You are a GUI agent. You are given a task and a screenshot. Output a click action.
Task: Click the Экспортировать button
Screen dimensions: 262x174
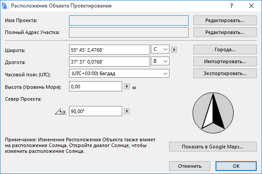[225, 73]
